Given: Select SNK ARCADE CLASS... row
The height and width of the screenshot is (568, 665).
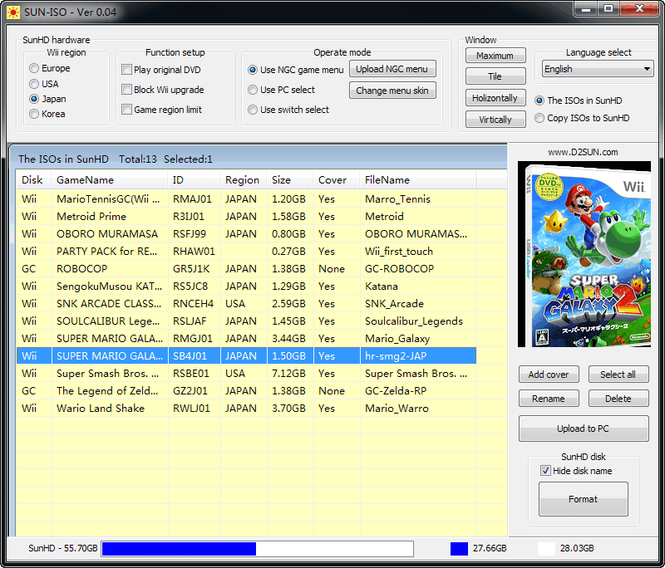Looking at the screenshot, I should tap(246, 304).
